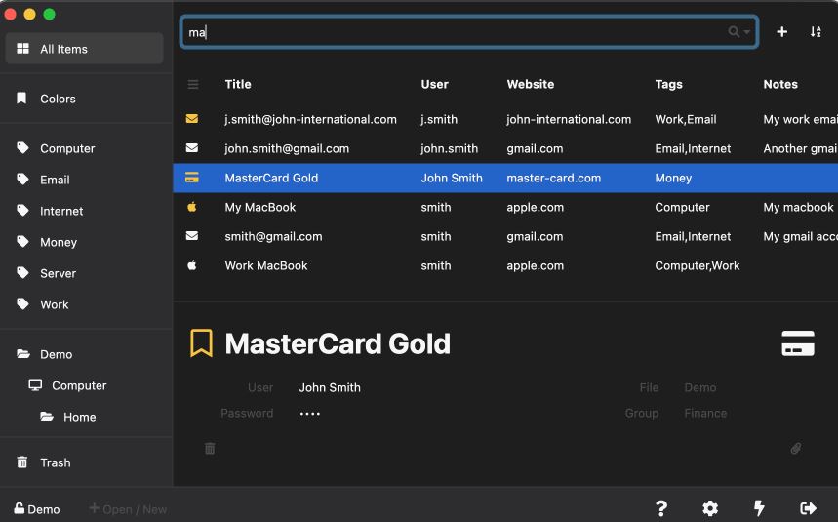Filter by the Work tag
The image size is (838, 522).
[x=85, y=304]
